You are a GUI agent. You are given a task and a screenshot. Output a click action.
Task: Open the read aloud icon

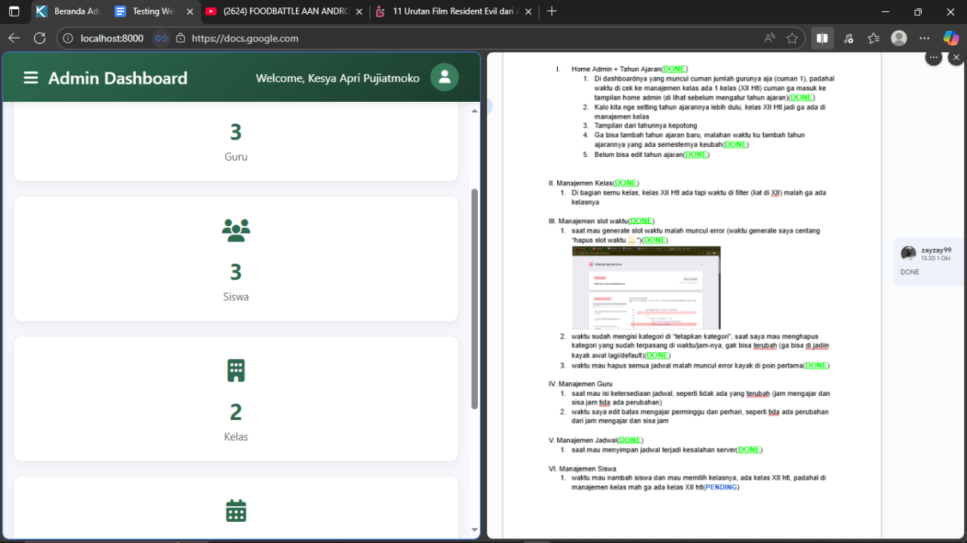(x=769, y=38)
